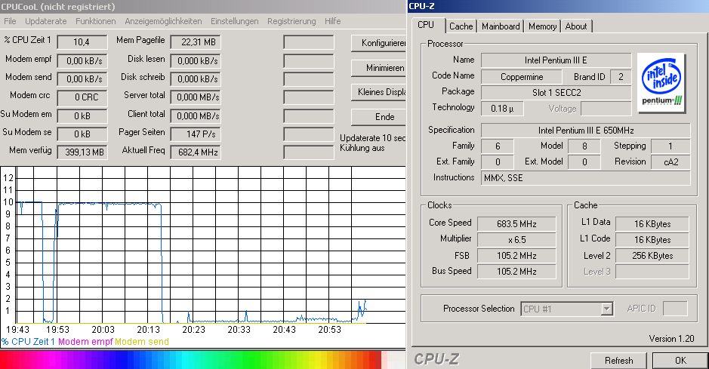Click the APIC ID field in CPU-Z
Image resolution: width=709 pixels, height=369 pixels.
click(675, 309)
